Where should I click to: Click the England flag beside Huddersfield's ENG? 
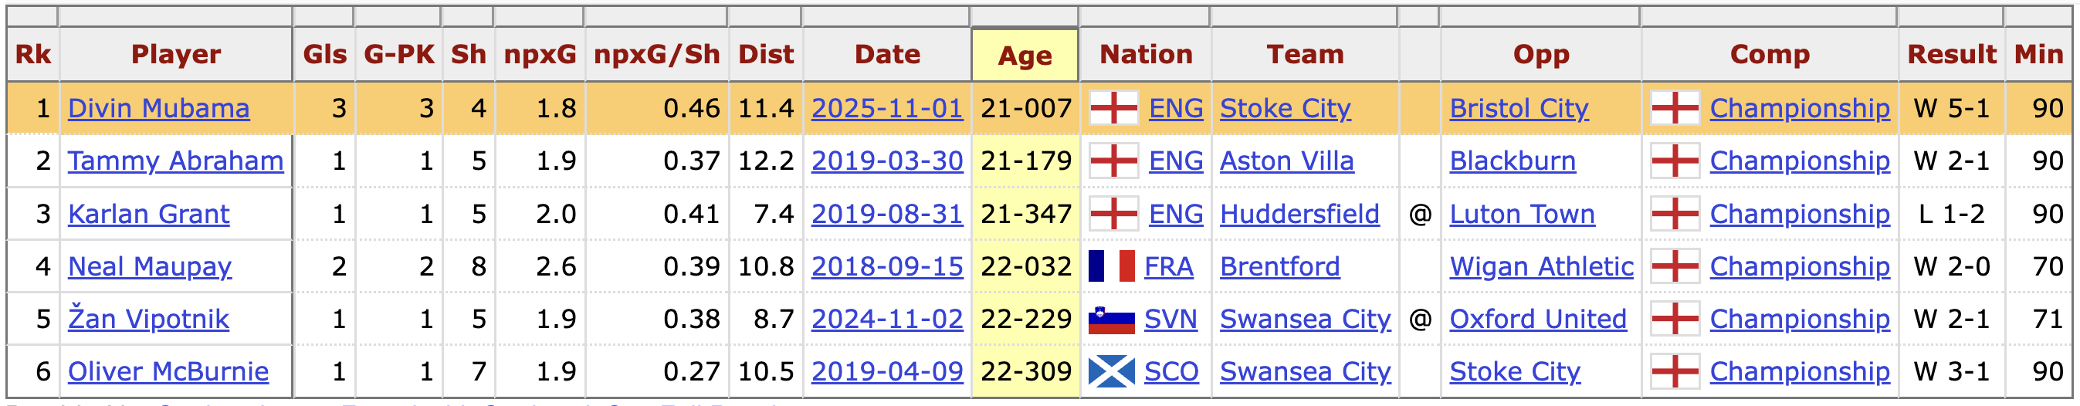(1113, 214)
